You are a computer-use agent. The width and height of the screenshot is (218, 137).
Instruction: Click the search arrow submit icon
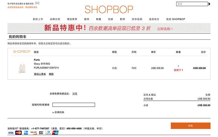point(209,4)
